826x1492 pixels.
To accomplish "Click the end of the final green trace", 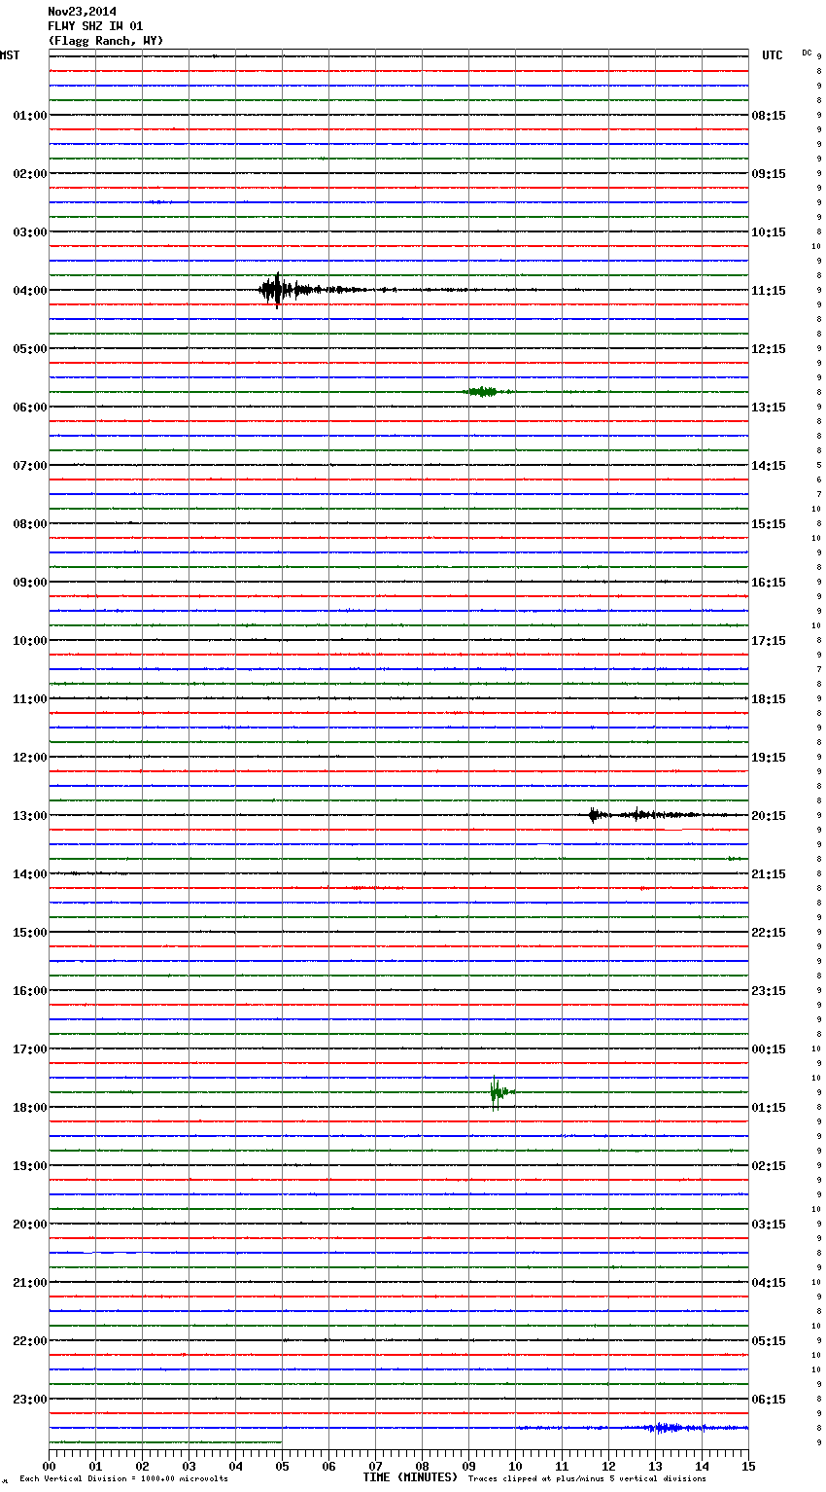I will click(281, 1442).
